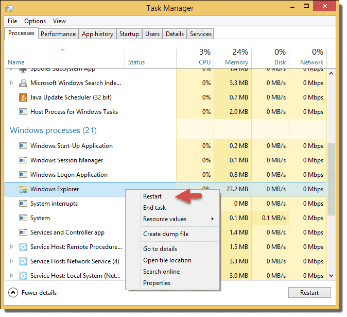Open the Options menu
This screenshot has width=347, height=317.
coord(35,21)
